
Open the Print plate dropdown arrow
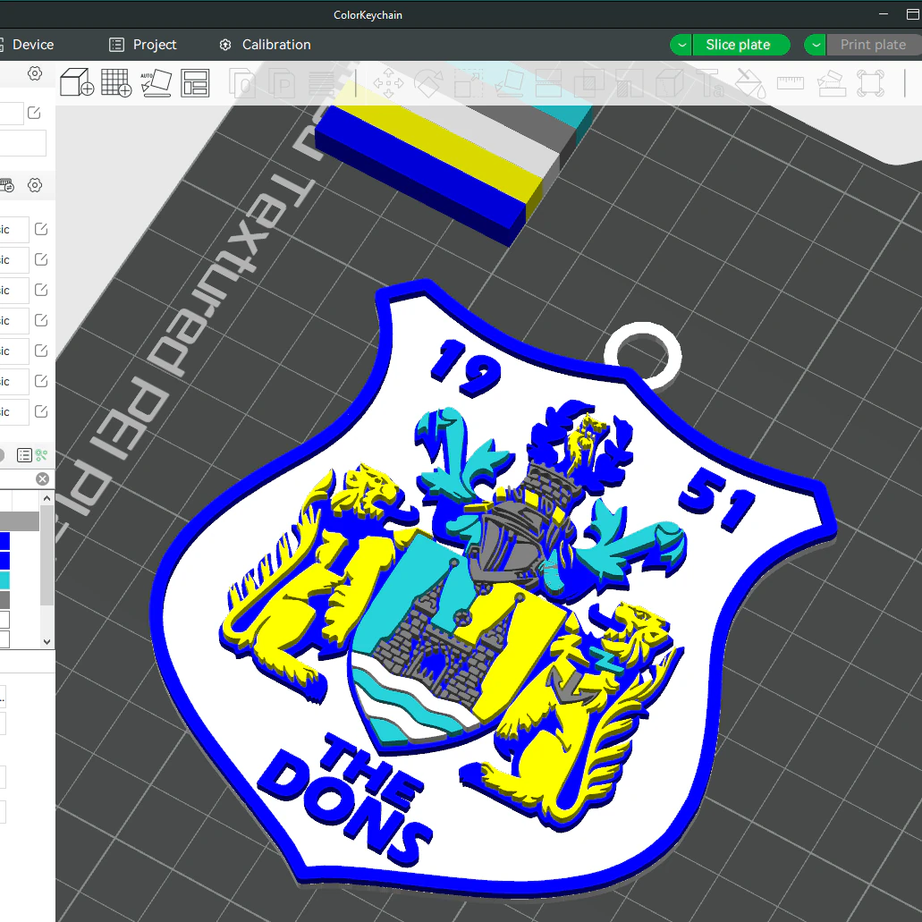(x=816, y=45)
